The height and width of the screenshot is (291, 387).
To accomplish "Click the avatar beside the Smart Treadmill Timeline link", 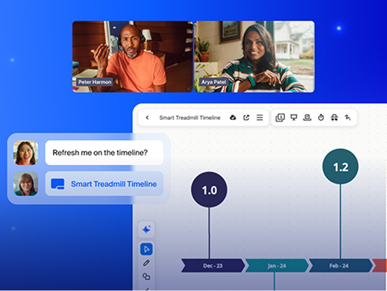I will click(25, 184).
